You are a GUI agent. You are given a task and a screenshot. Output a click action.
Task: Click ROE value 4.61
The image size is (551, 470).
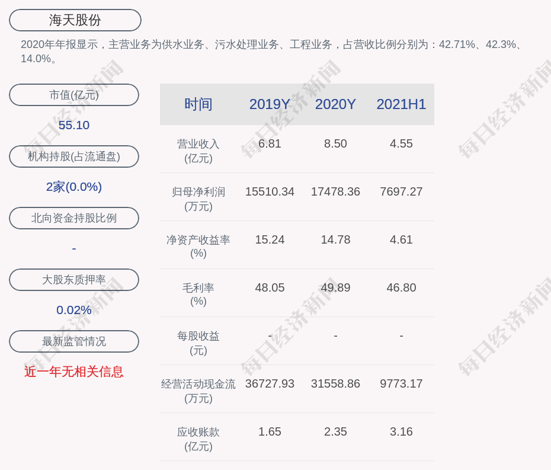[x=401, y=240]
